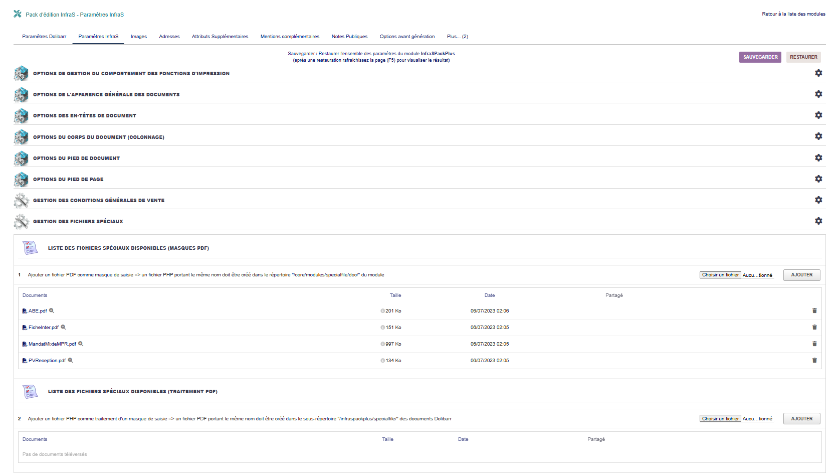Choose a file for PDF mask upload

tap(720, 275)
